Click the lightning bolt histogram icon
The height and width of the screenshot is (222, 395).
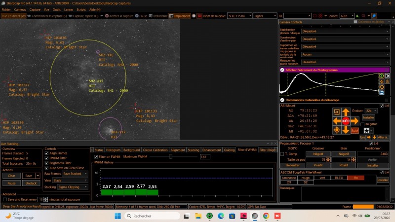(382, 81)
